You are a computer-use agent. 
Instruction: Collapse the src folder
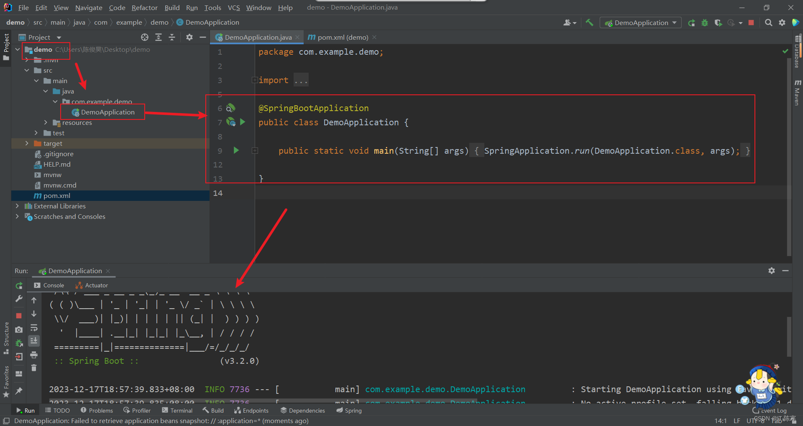27,70
